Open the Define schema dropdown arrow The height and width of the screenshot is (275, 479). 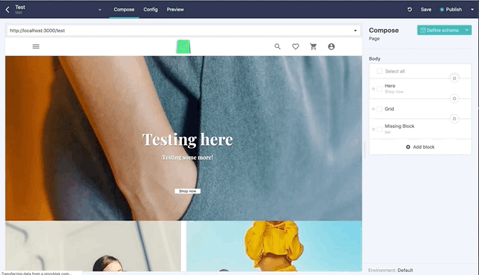tap(467, 30)
